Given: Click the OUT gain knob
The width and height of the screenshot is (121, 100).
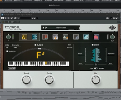Looking at the screenshot, I should [112, 37].
